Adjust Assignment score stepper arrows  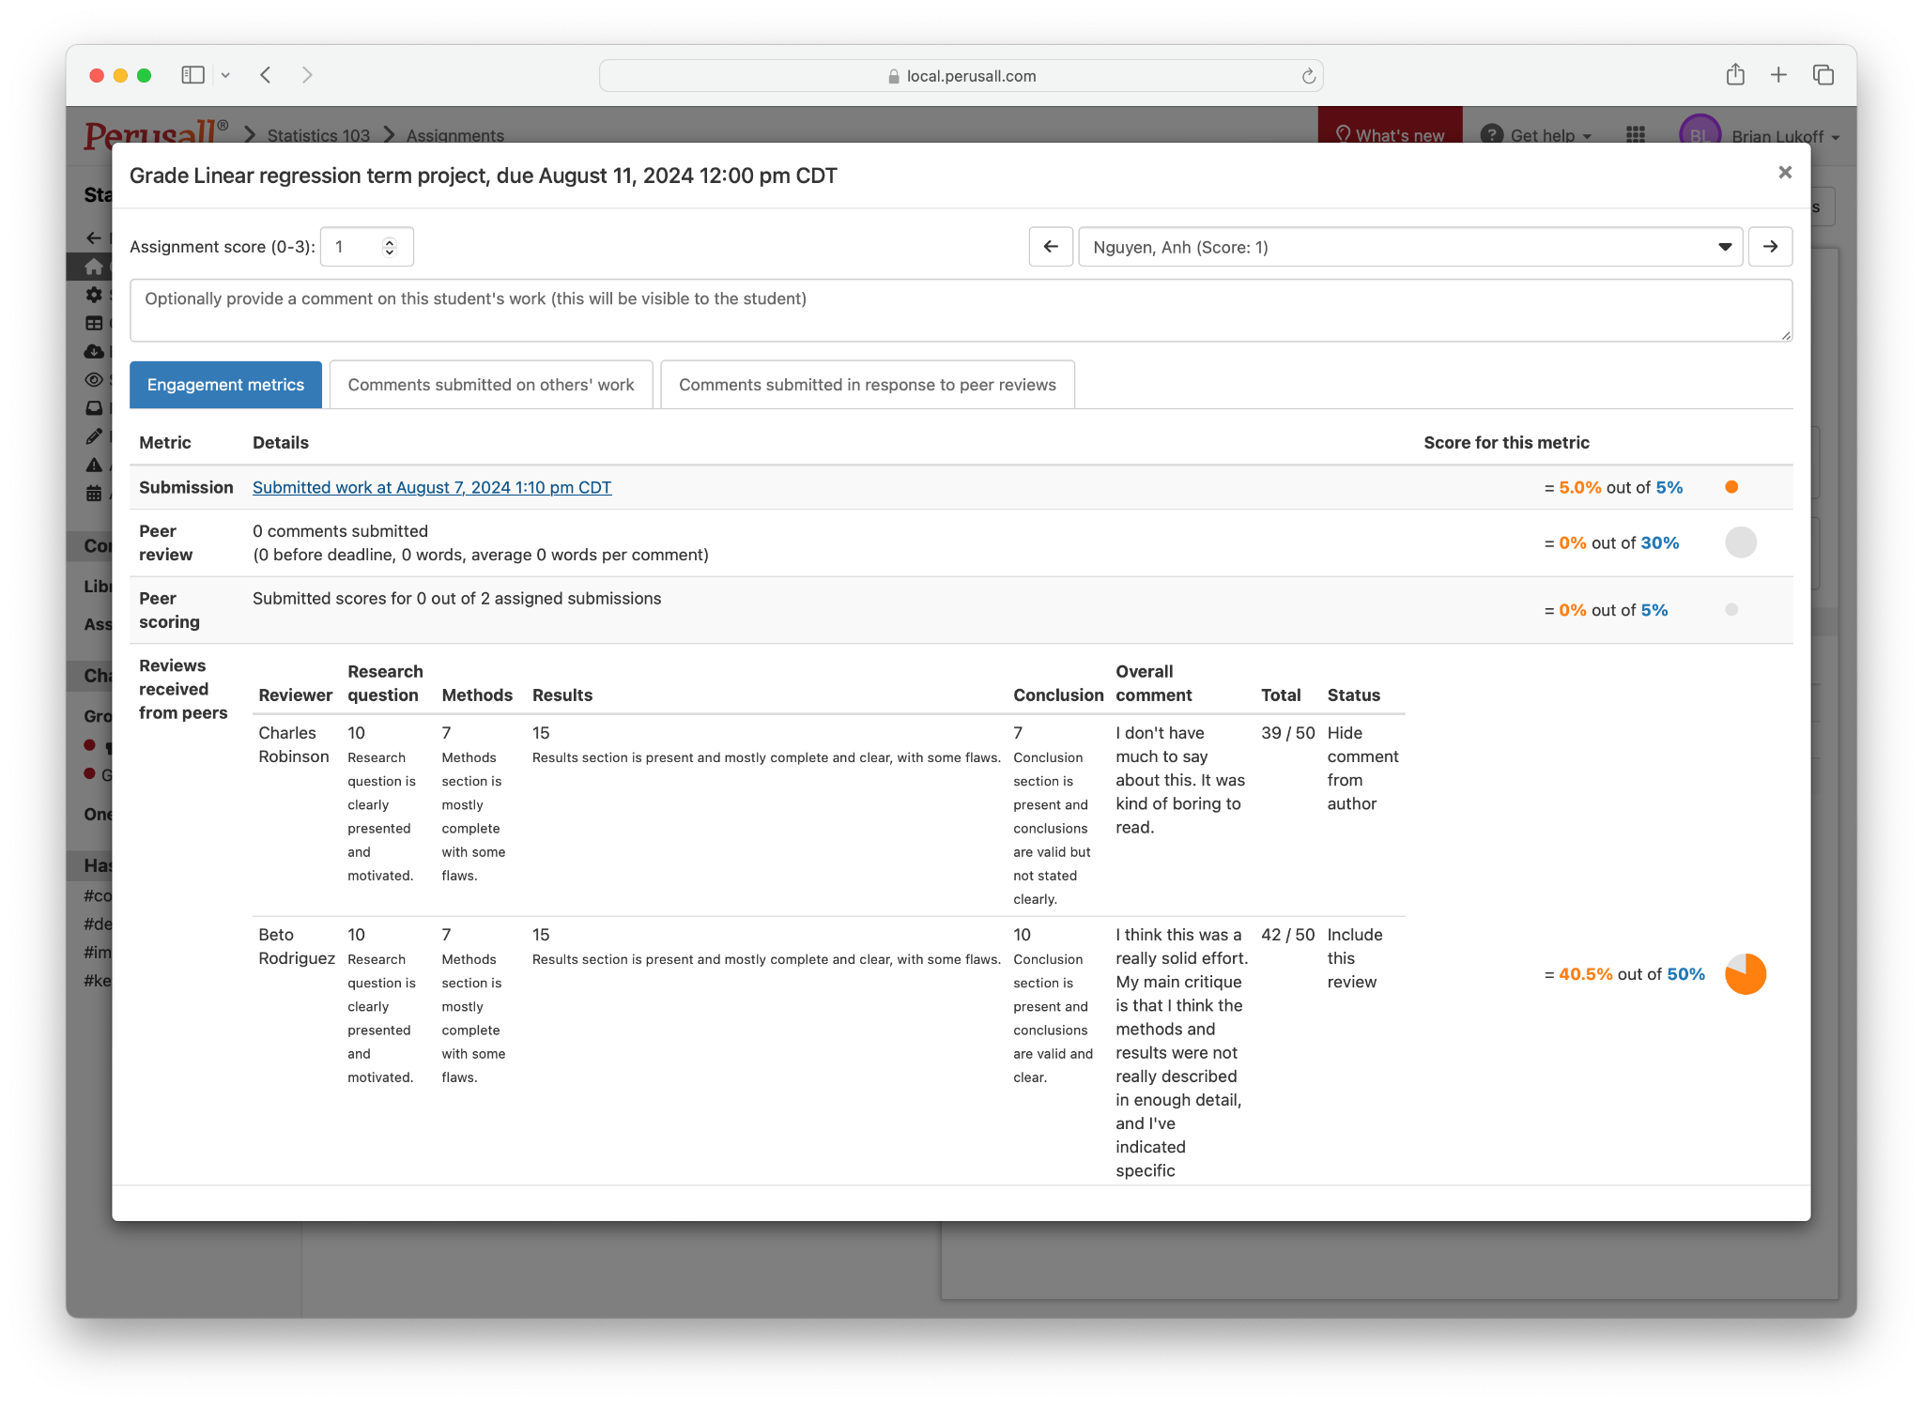(x=389, y=247)
